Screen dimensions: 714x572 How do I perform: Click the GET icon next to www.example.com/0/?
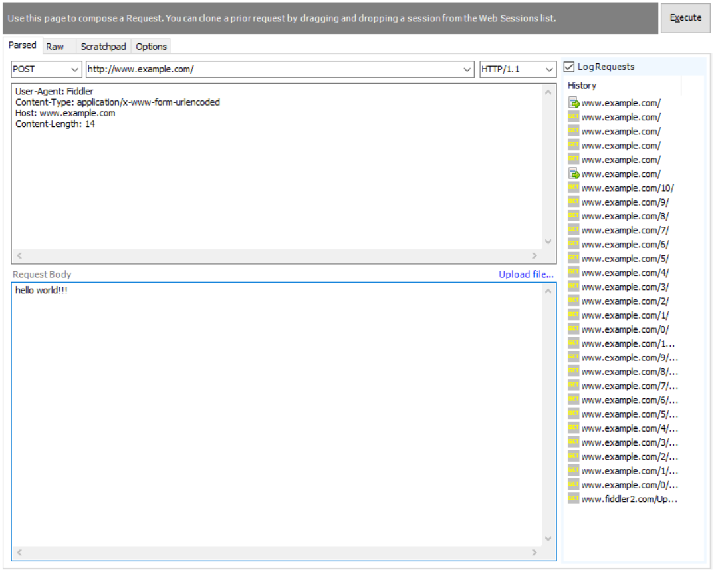pos(573,329)
